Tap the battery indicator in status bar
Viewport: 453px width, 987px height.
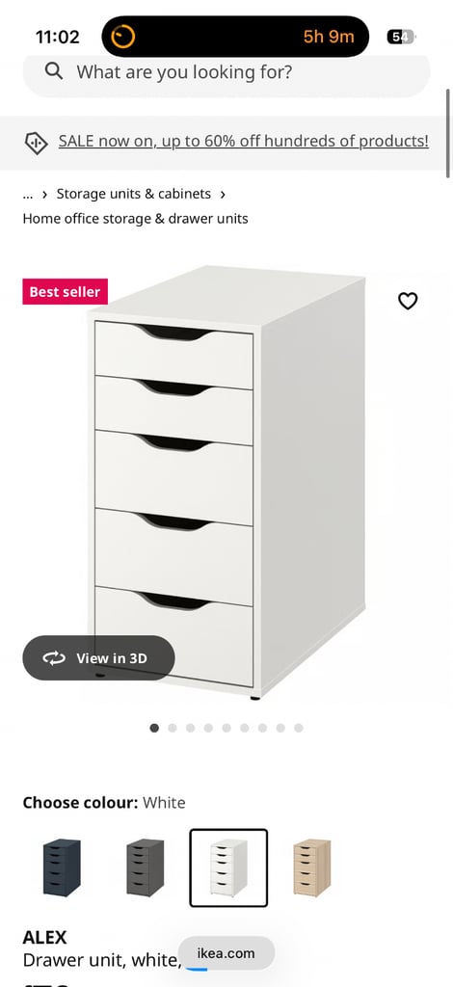401,38
